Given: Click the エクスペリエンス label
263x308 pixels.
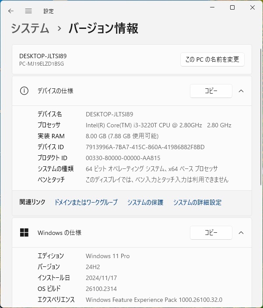Looking at the screenshot, I should click(x=56, y=300).
